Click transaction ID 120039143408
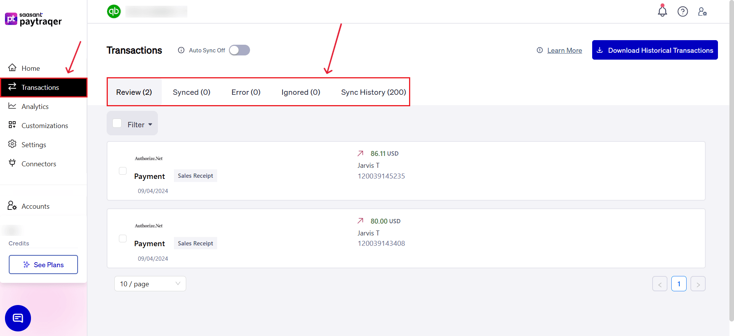 [381, 243]
